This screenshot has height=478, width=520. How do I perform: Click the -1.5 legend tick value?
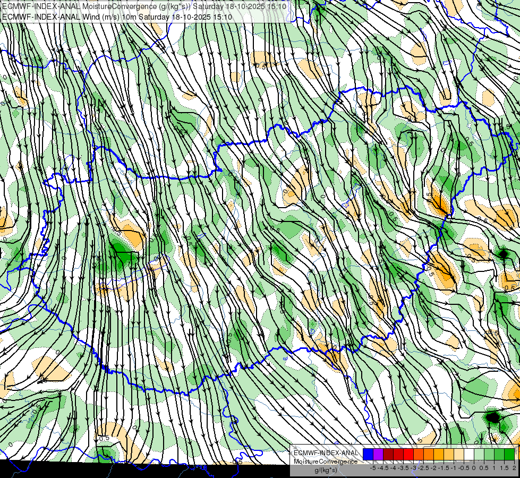pos(444,468)
